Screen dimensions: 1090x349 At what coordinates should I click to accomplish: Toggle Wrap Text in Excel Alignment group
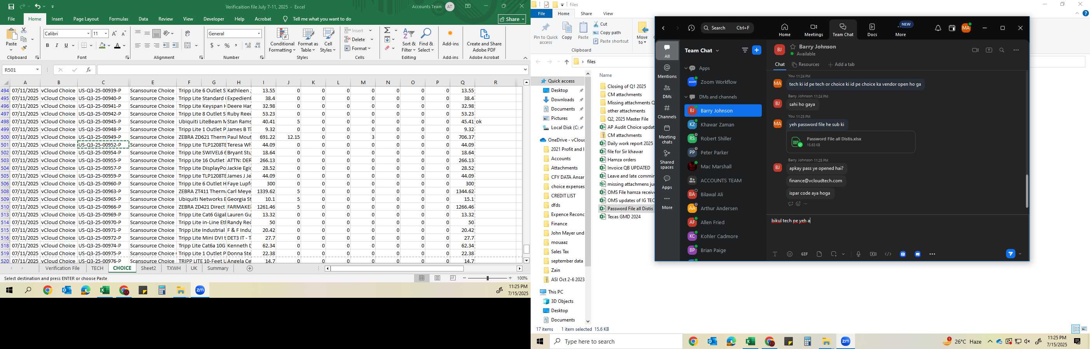[x=188, y=33]
